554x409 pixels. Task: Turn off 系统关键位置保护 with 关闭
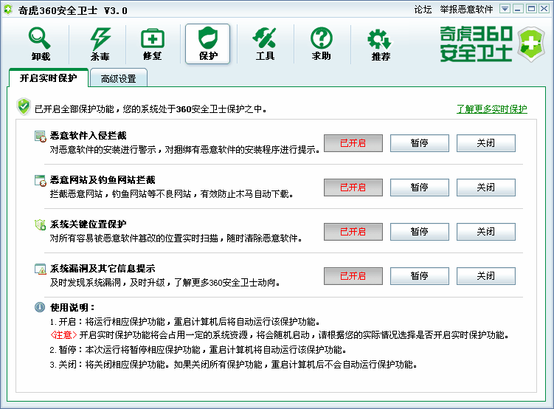tap(486, 232)
